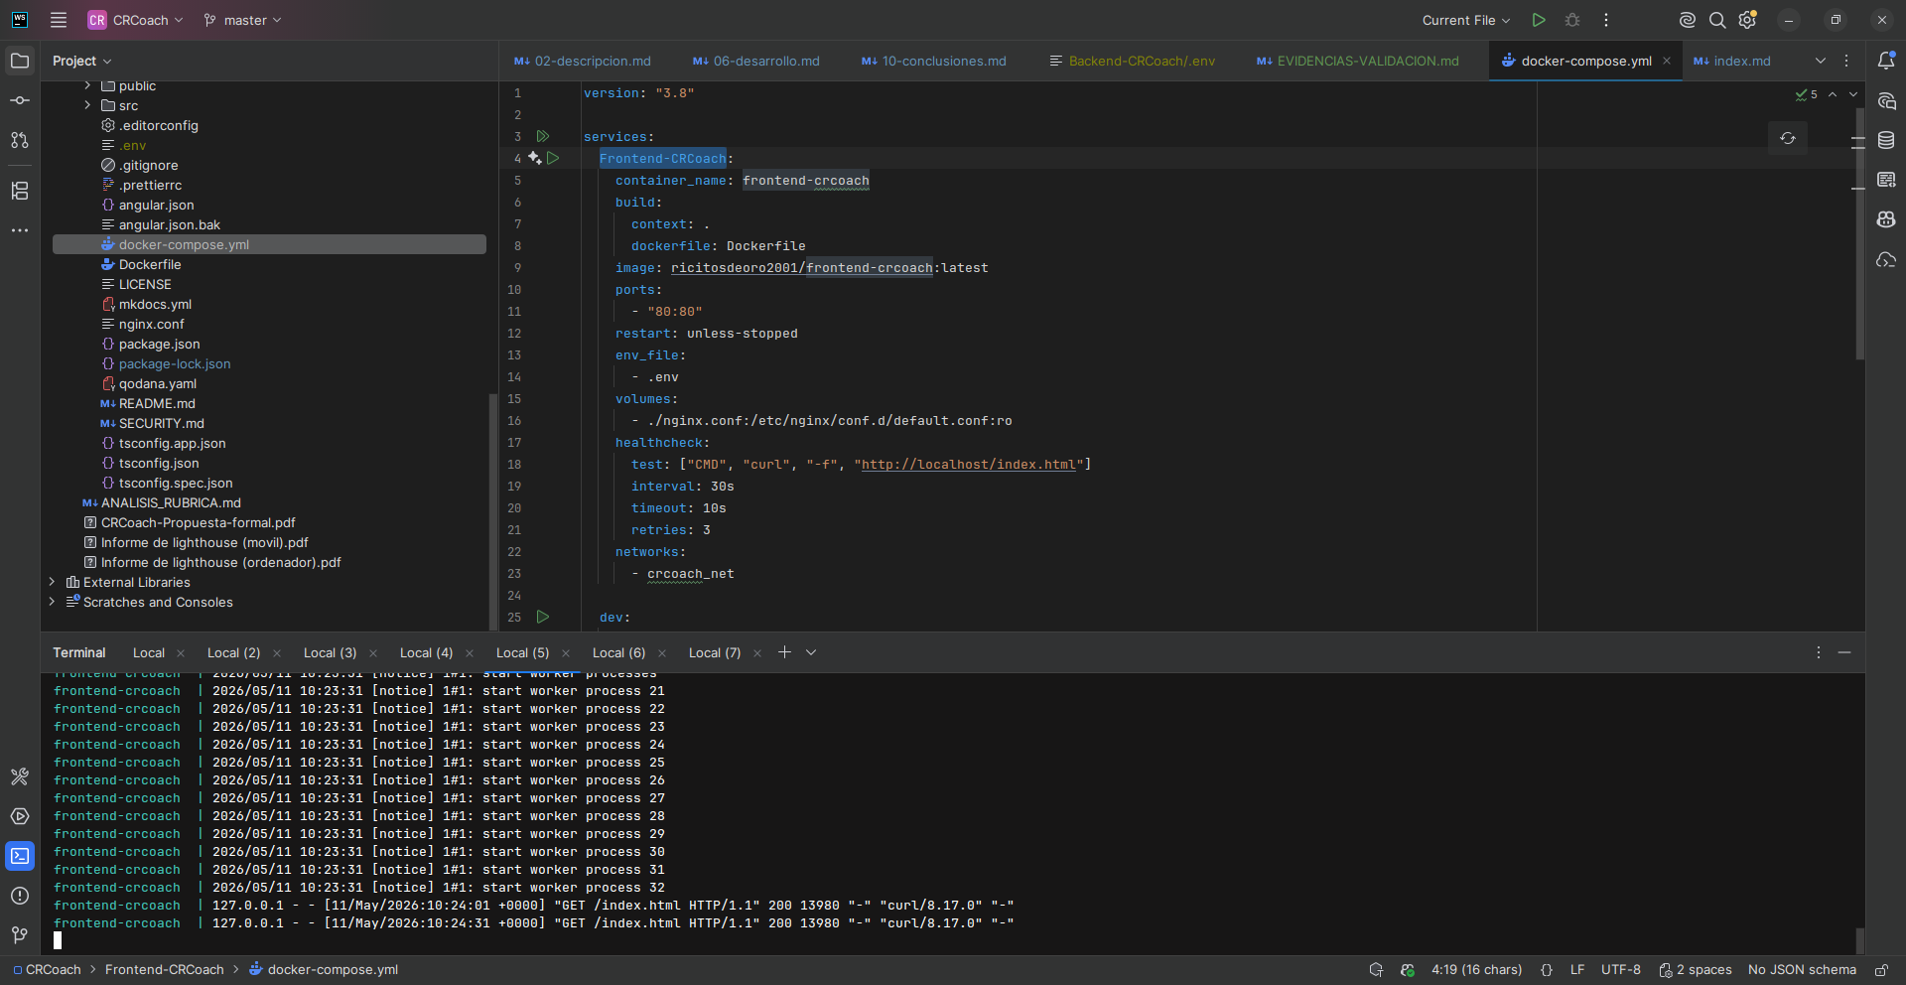Hide the Terminal tool window
This screenshot has width=1906, height=985.
1844,652
